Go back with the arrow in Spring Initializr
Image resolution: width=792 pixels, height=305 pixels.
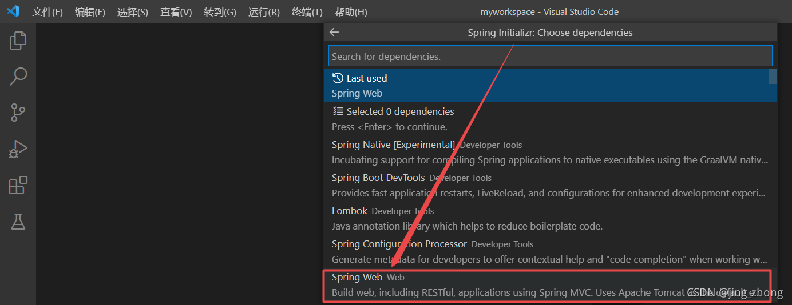[x=334, y=33]
